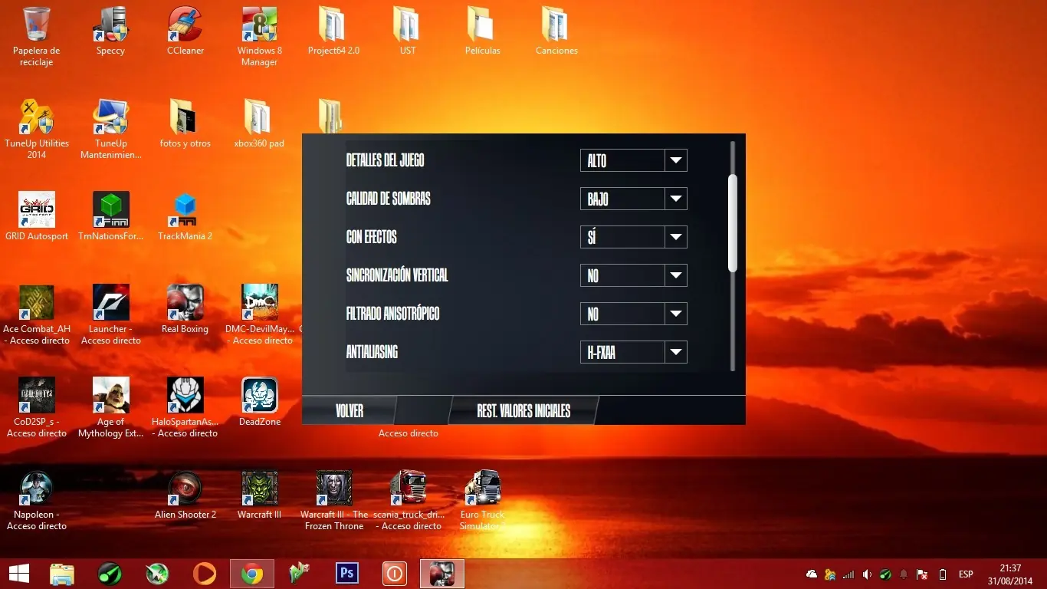Click the network signal tray icon
Image resolution: width=1047 pixels, height=589 pixels.
848,574
